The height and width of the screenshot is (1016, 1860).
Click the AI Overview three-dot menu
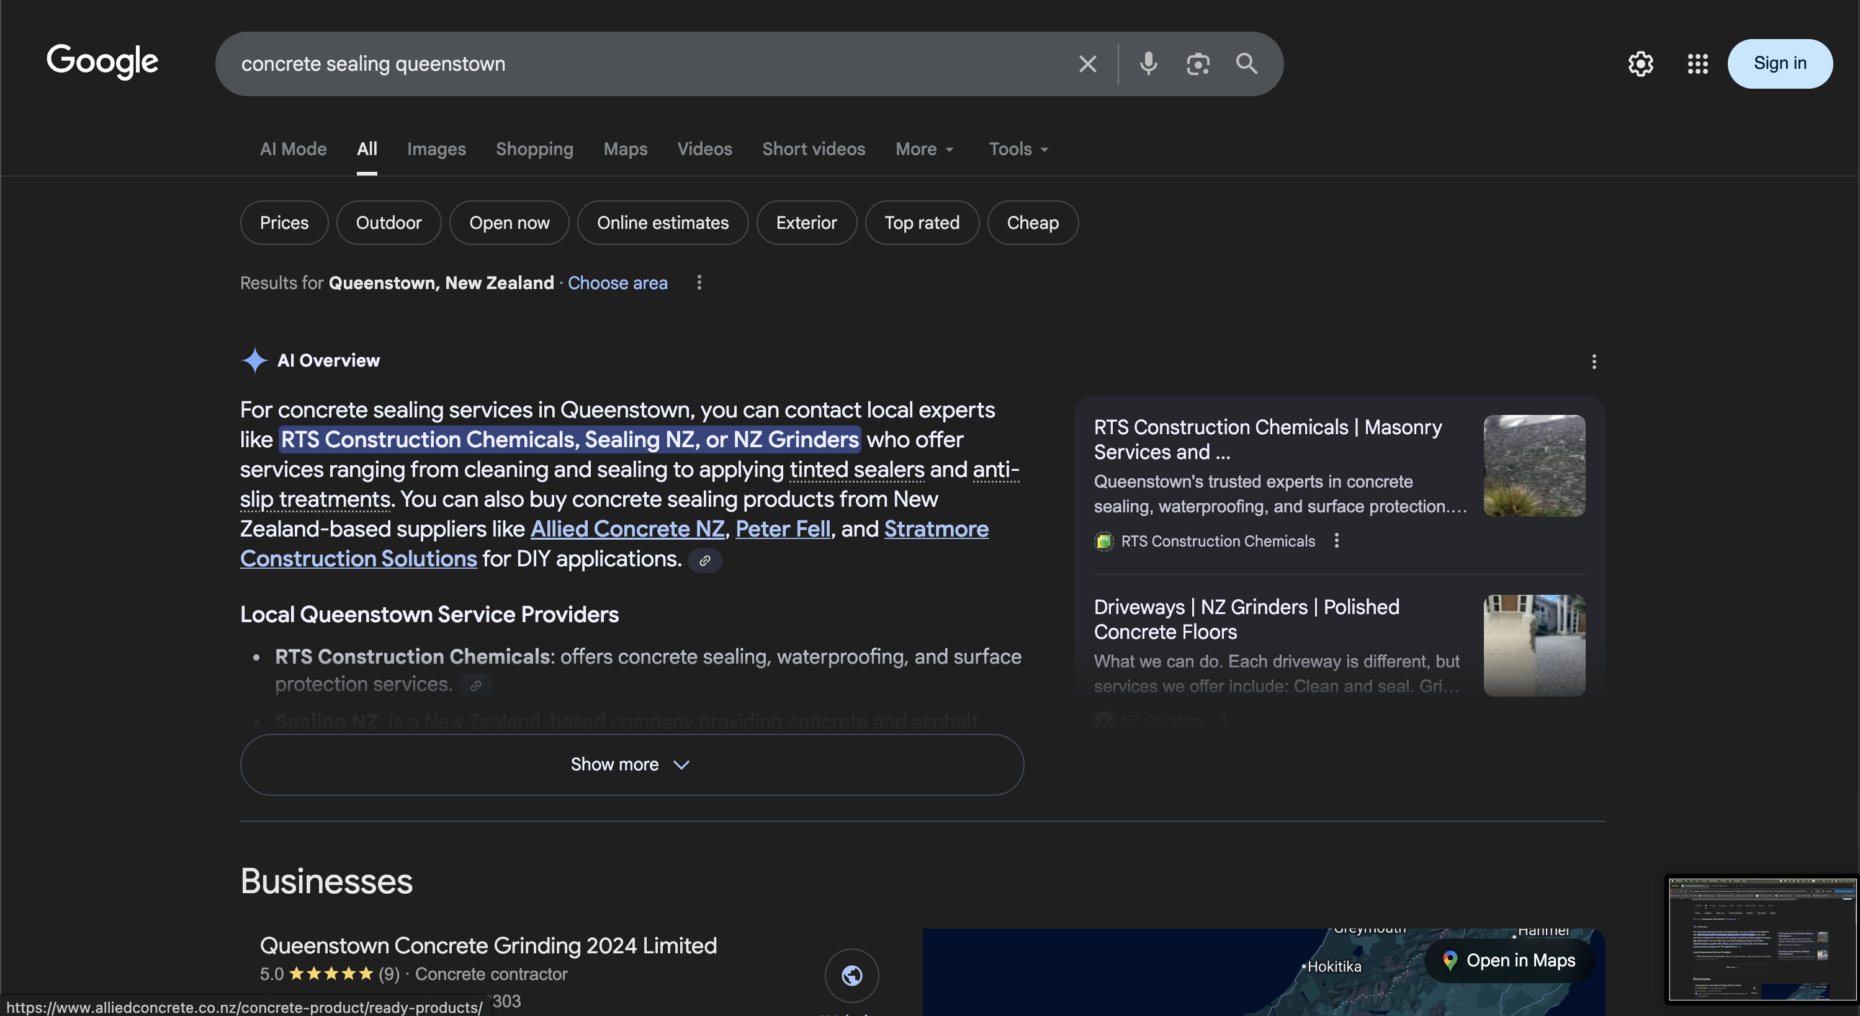(1594, 362)
